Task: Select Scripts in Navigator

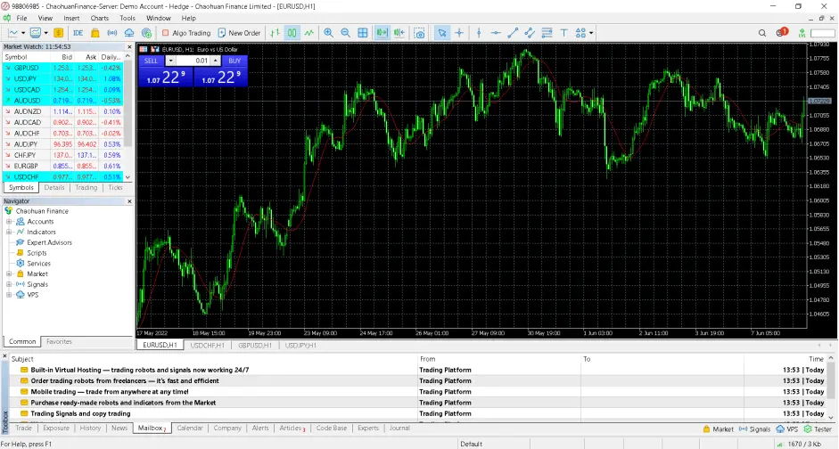Action: pos(37,253)
